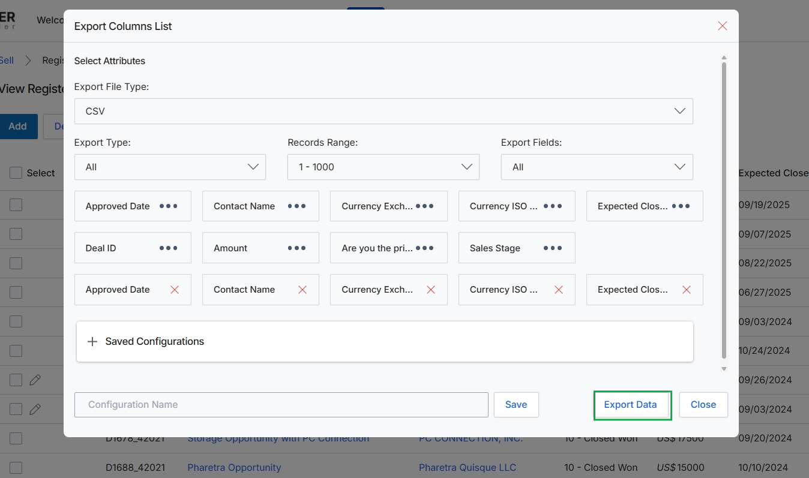Click the US$15000 amount cell
Image resolution: width=809 pixels, height=478 pixels.
pyautogui.click(x=681, y=467)
